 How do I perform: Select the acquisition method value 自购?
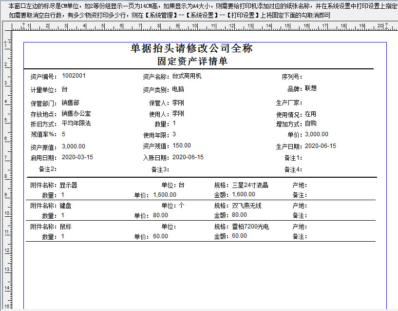(310, 124)
